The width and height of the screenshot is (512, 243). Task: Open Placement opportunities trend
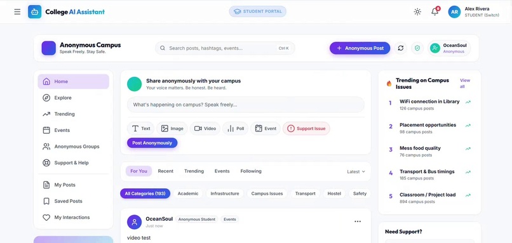[x=429, y=128]
